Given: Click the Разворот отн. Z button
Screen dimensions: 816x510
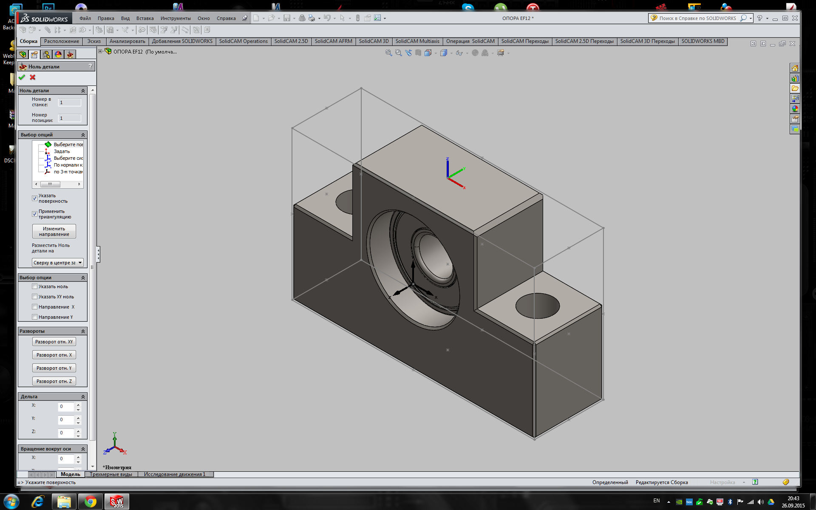Looking at the screenshot, I should click(54, 381).
